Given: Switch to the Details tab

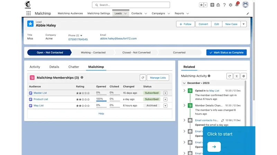Looking at the screenshot, I should point(54,67).
